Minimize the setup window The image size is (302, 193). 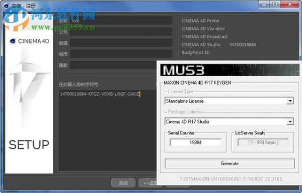264,5
